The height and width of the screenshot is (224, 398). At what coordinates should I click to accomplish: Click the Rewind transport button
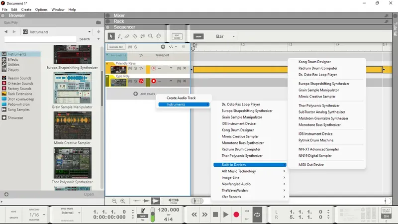pos(194,215)
